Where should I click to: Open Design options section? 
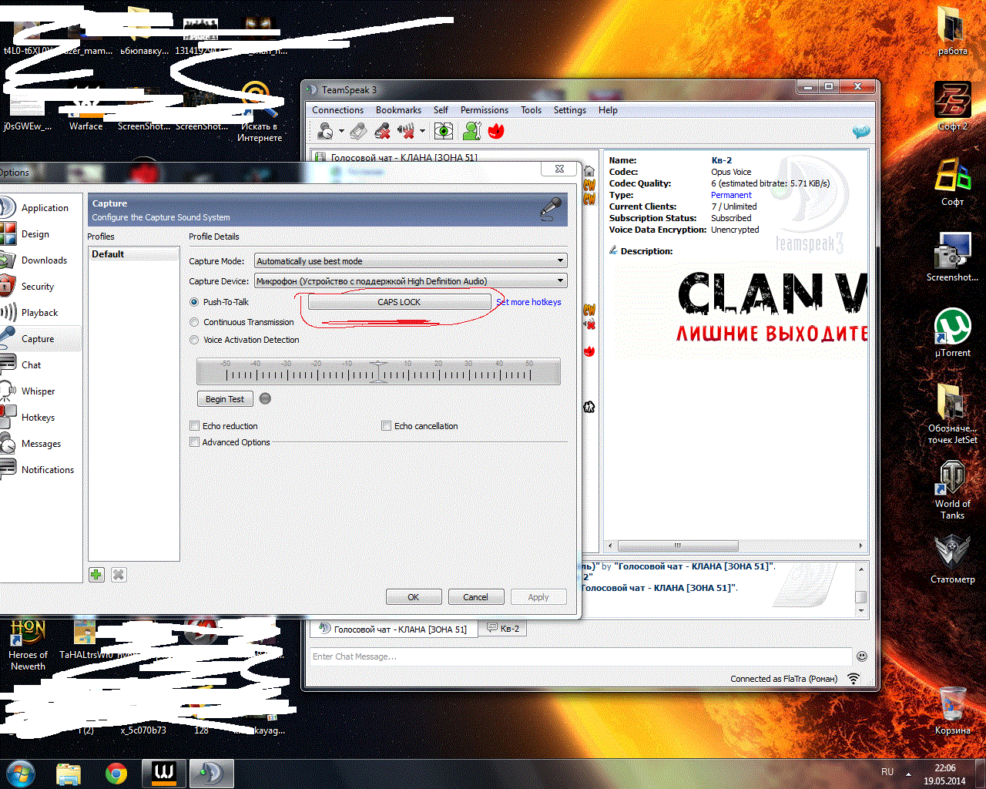point(37,234)
